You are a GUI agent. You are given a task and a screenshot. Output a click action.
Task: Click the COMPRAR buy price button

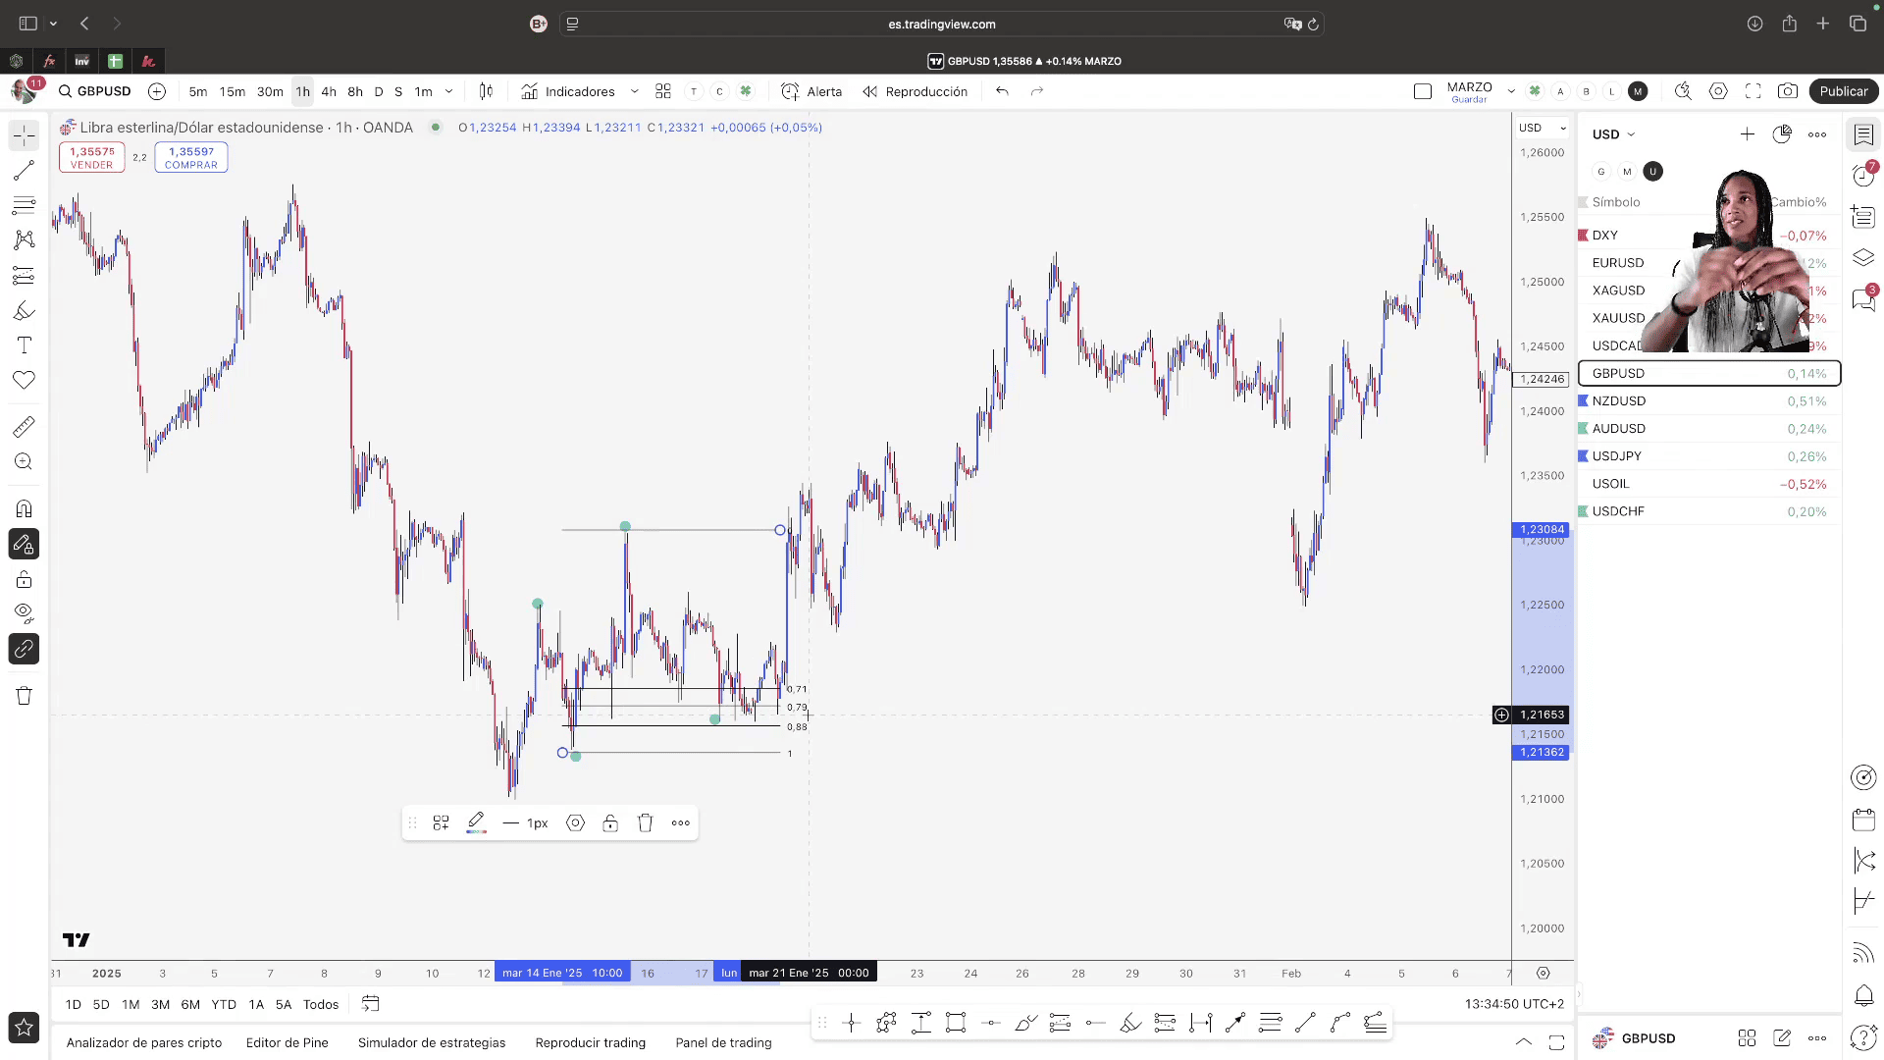[x=190, y=157]
